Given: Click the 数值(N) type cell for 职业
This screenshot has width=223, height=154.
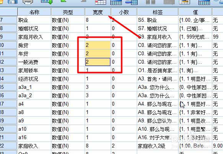Looking at the screenshot, I should coord(68,20).
